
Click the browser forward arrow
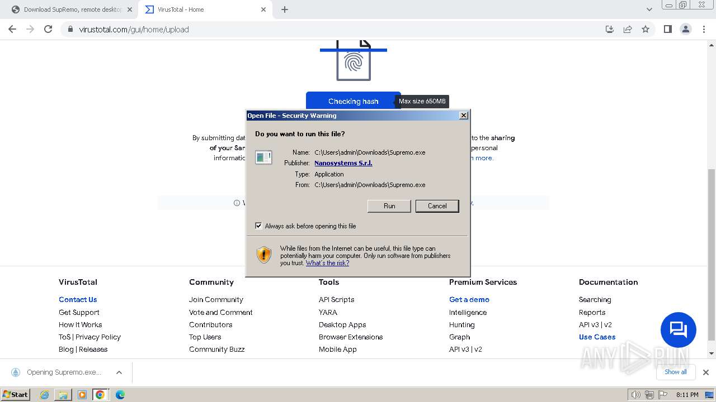click(30, 29)
